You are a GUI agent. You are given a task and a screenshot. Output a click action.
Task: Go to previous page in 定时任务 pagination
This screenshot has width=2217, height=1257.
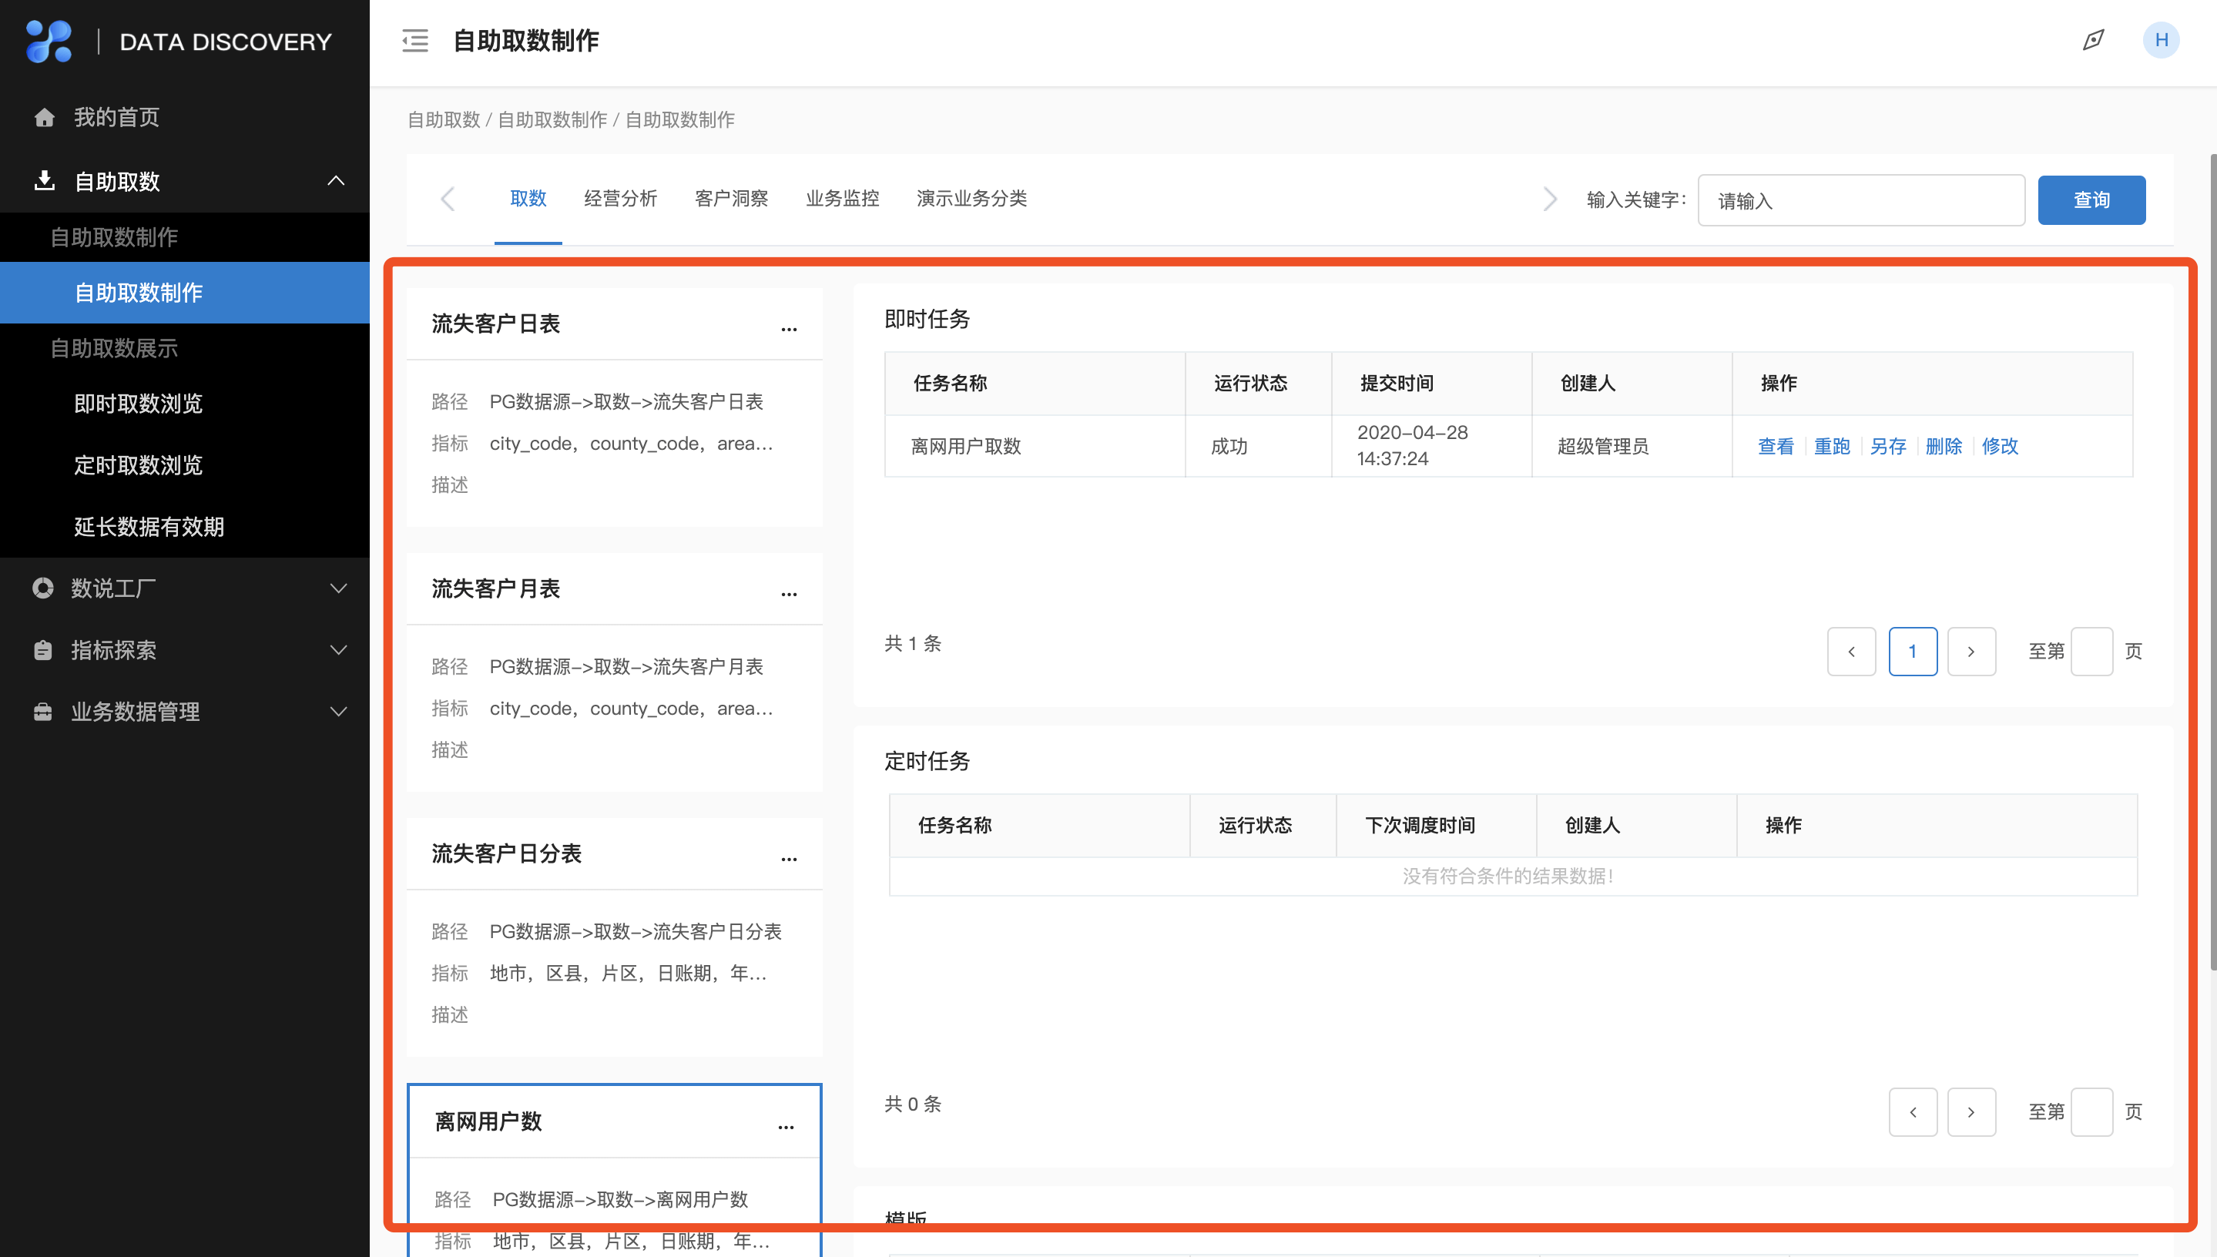pos(1912,1112)
